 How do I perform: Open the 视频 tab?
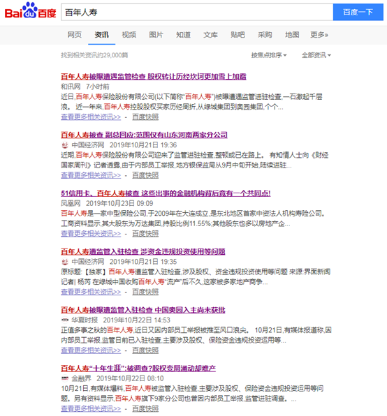[129, 35]
